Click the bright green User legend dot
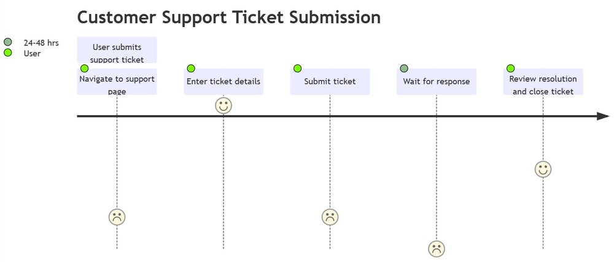The width and height of the screenshot is (614, 262). click(x=8, y=53)
